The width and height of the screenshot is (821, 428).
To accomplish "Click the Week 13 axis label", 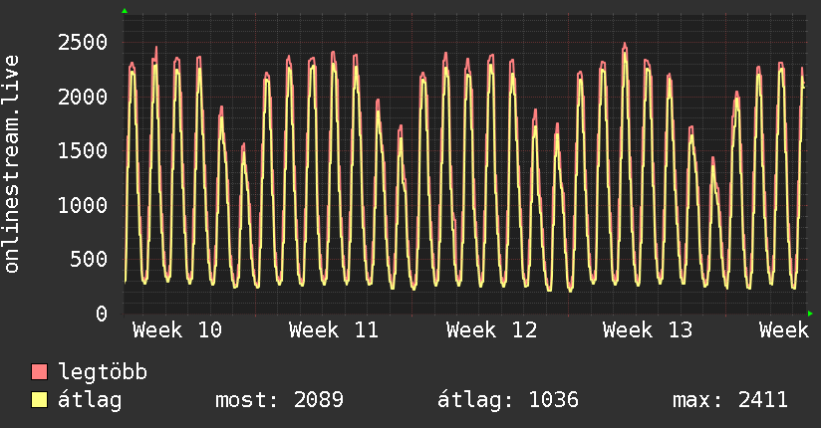I will point(648,330).
